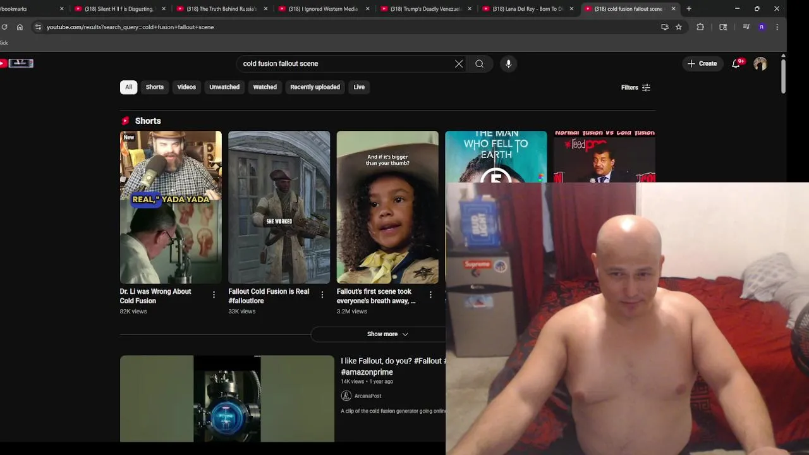Open options for 'Fallout's first scene' short

(x=430, y=294)
